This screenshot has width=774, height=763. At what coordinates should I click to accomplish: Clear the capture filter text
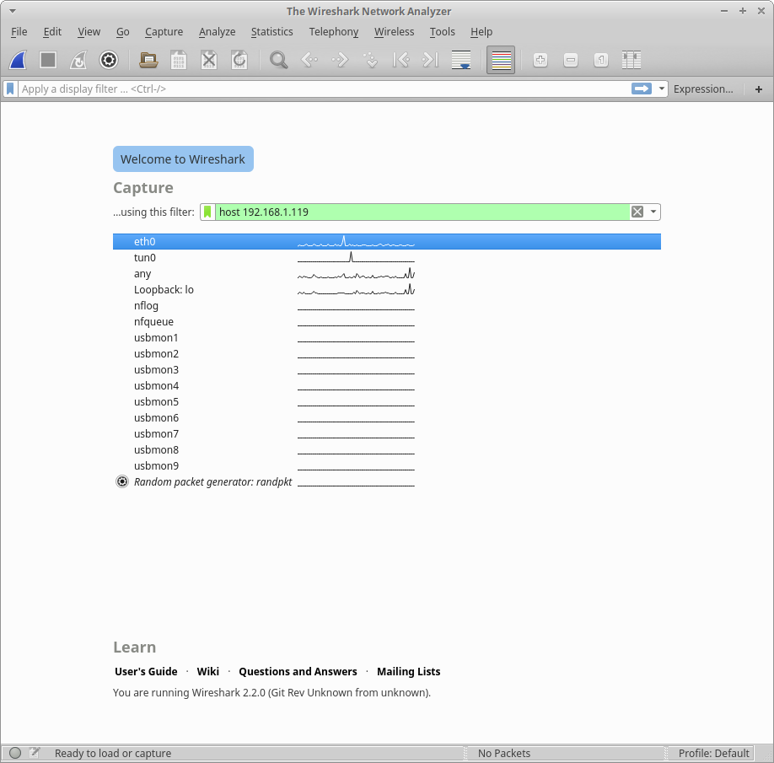(x=637, y=212)
